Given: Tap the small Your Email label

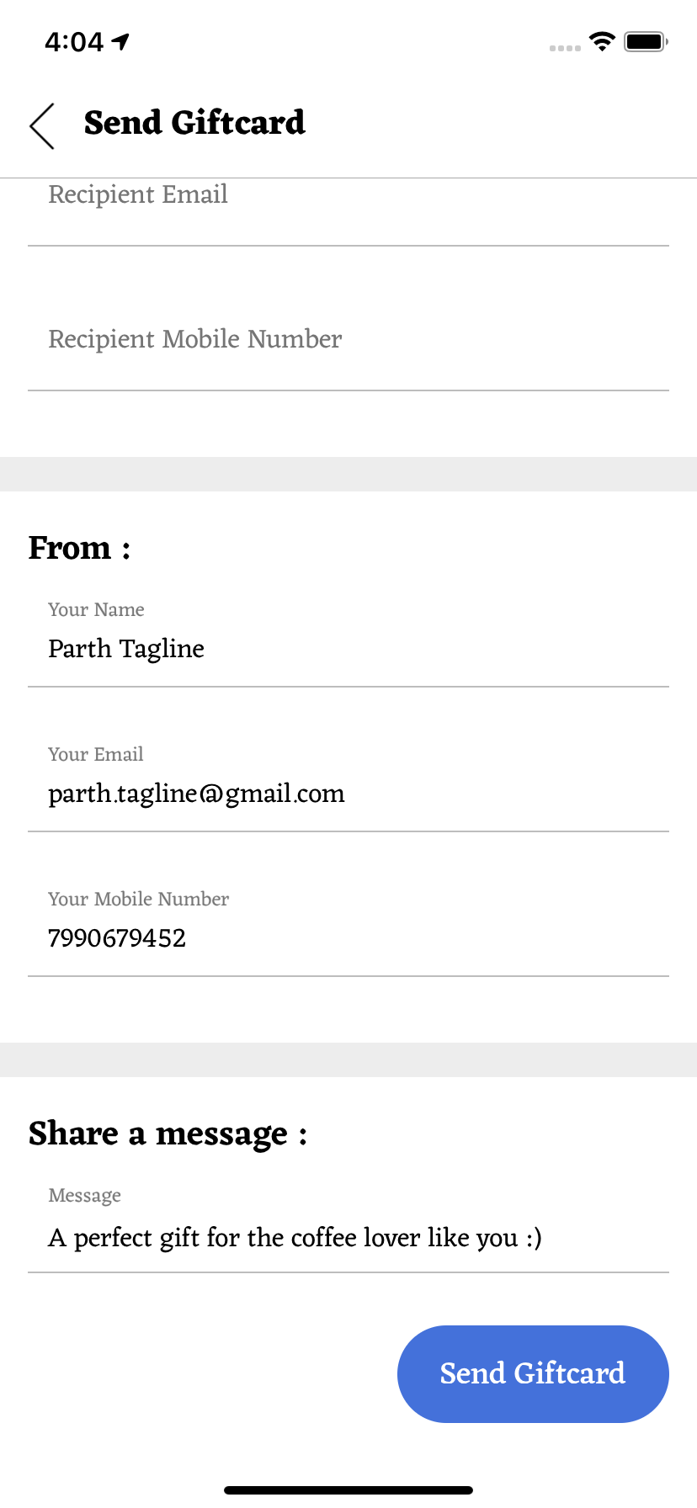Looking at the screenshot, I should pos(95,754).
